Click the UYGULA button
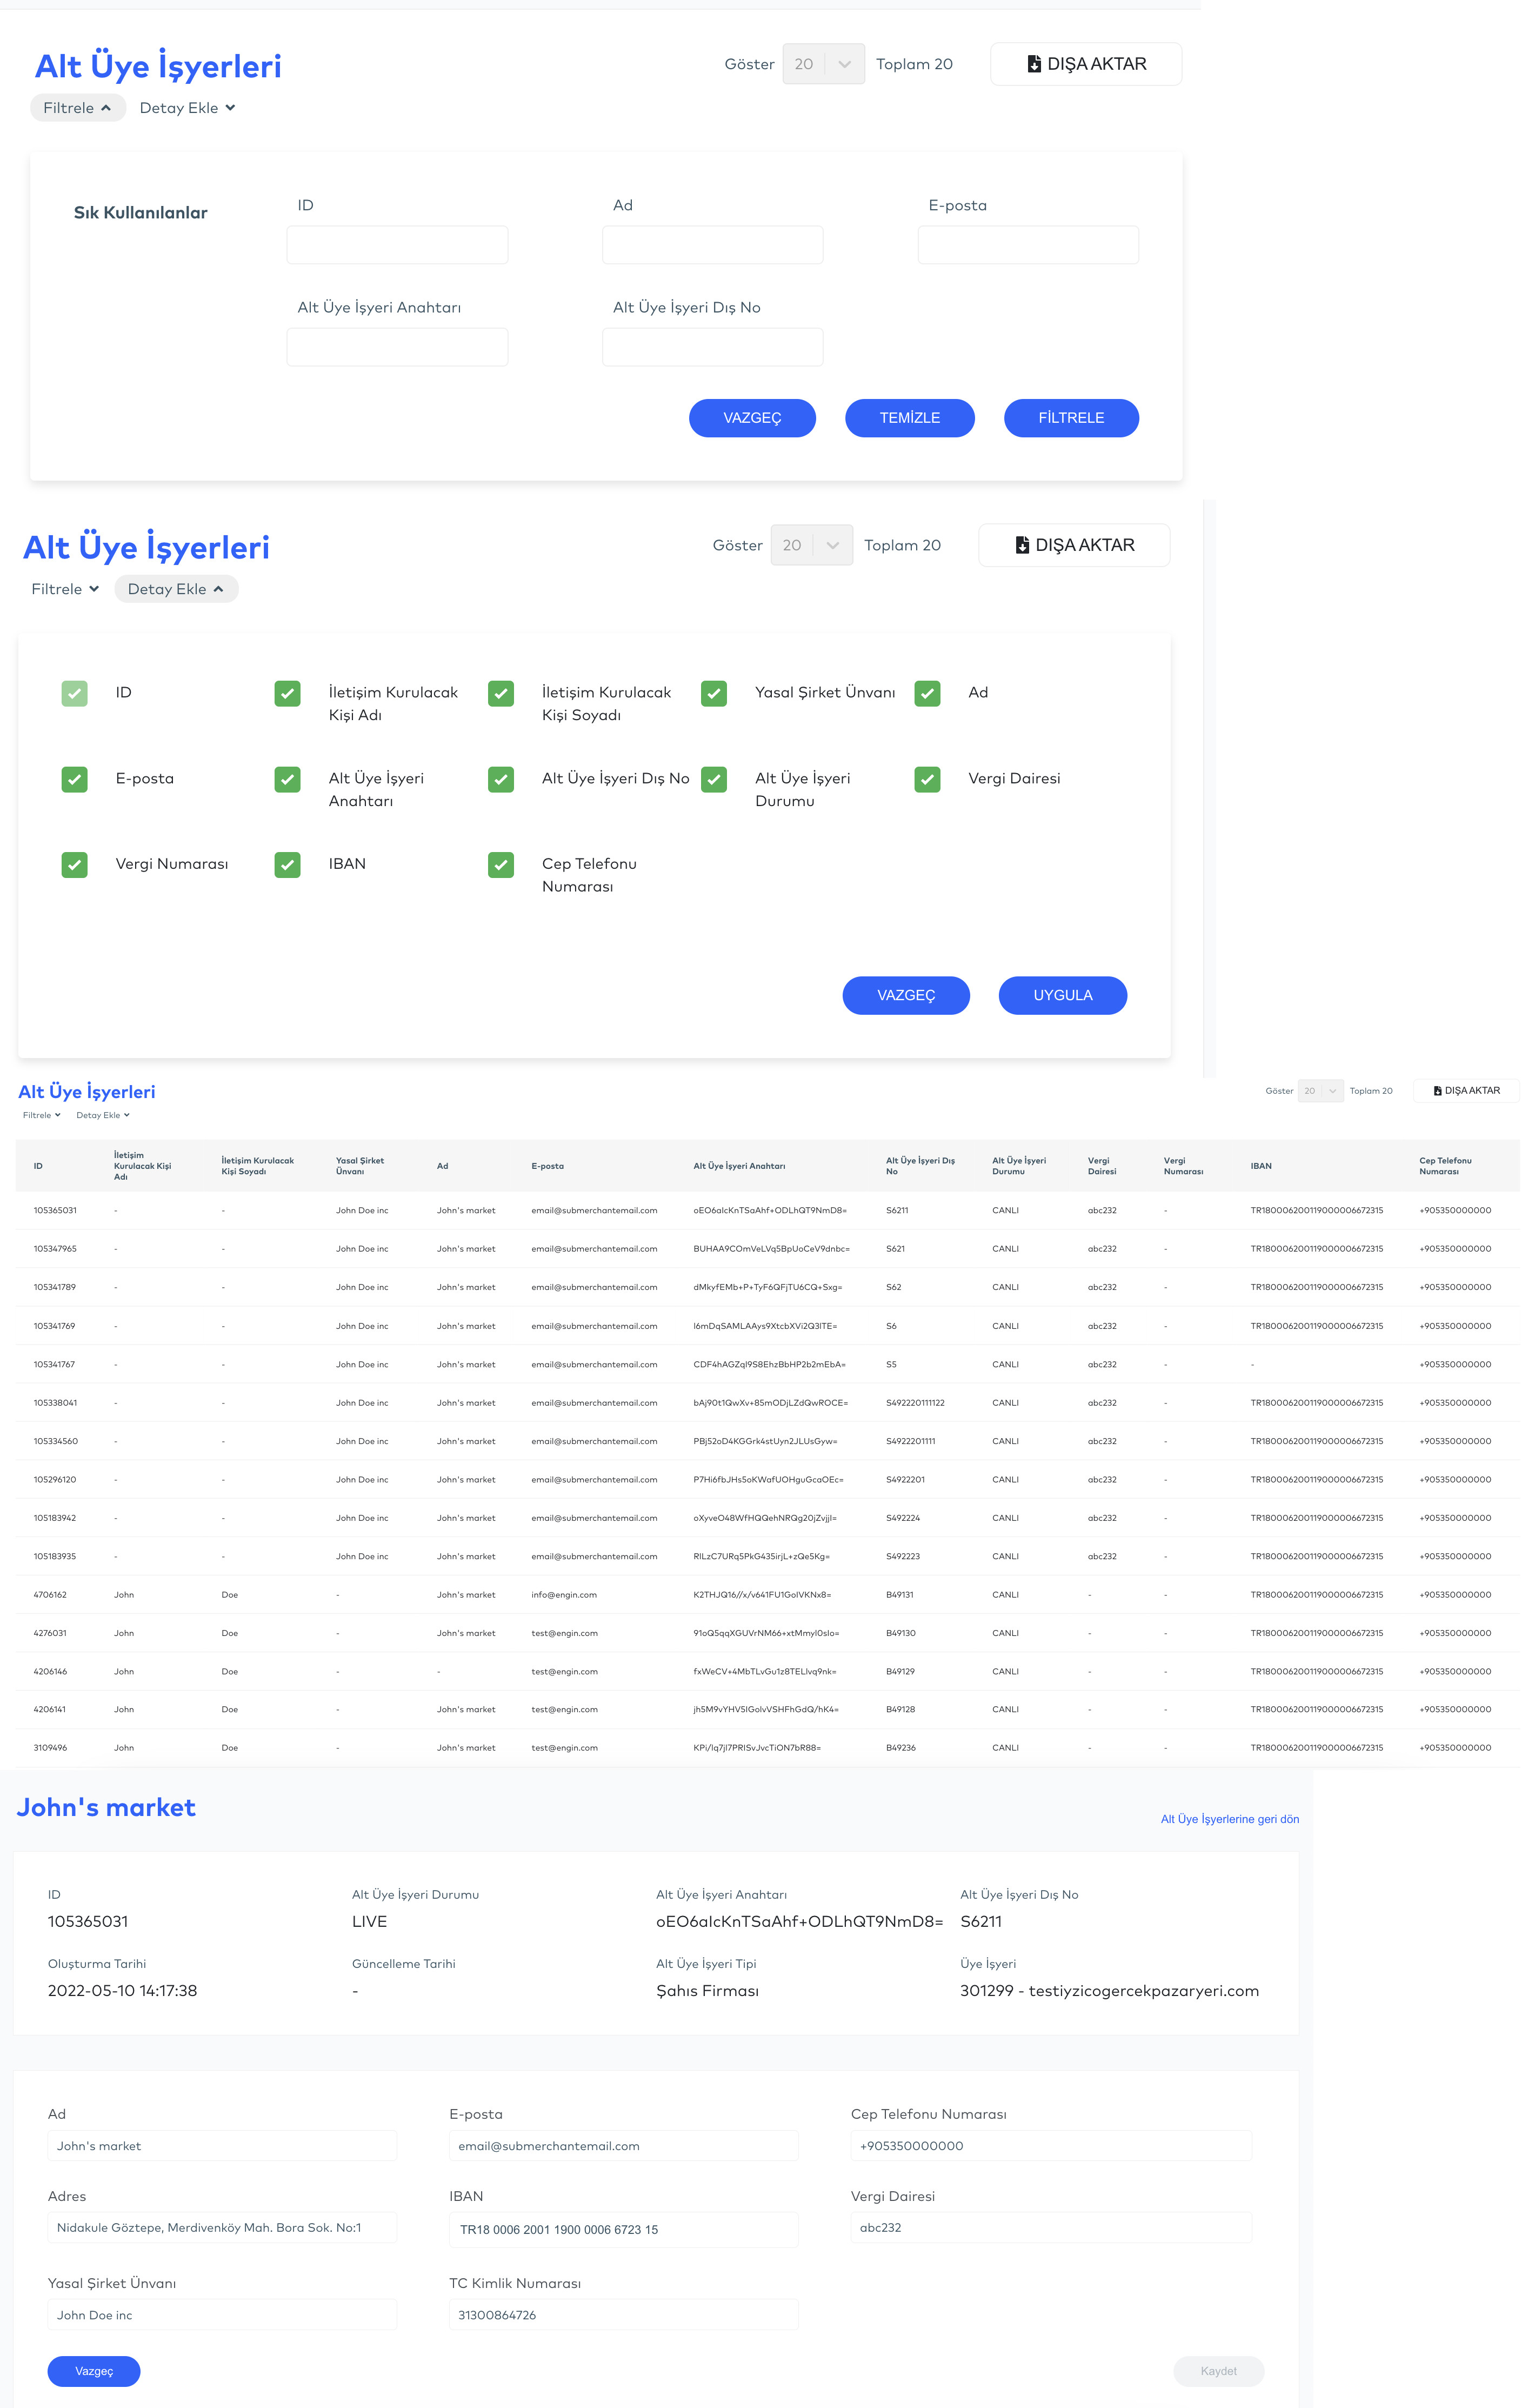This screenshot has height=2408, width=1521. (x=1062, y=995)
